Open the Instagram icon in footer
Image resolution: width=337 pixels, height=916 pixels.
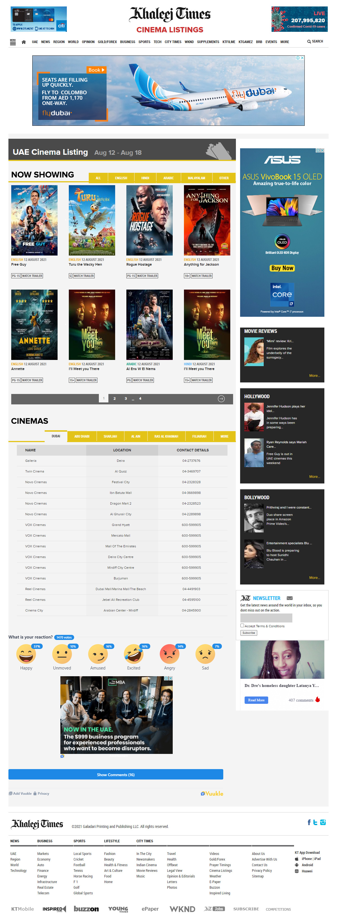pyautogui.click(x=323, y=822)
